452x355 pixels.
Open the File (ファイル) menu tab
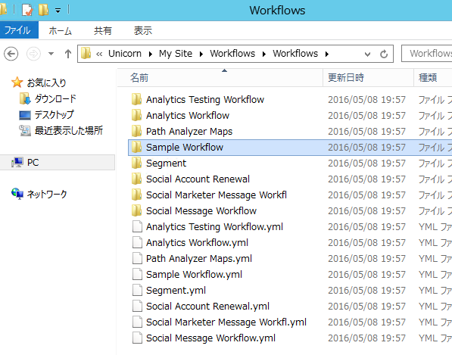(x=17, y=30)
